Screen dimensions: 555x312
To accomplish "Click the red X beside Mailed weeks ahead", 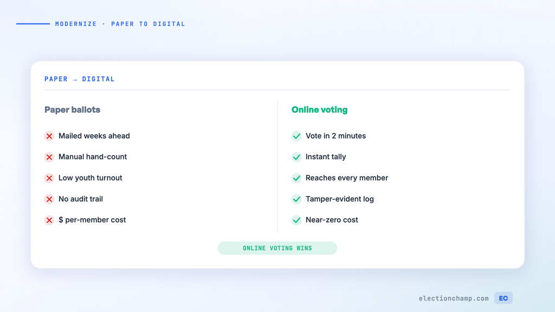I will click(49, 136).
